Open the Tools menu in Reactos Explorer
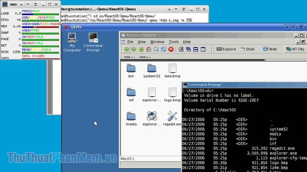 174,41
